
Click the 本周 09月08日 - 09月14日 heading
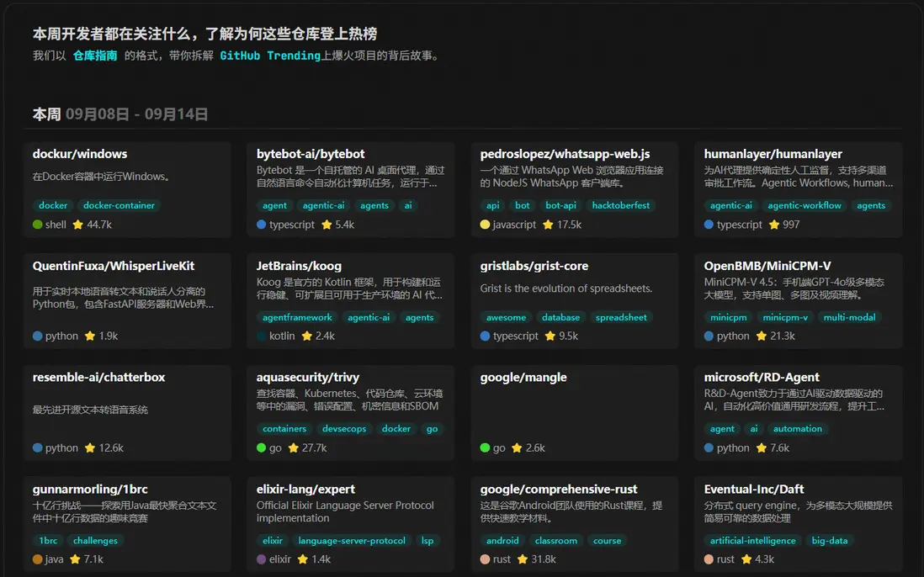coord(120,114)
